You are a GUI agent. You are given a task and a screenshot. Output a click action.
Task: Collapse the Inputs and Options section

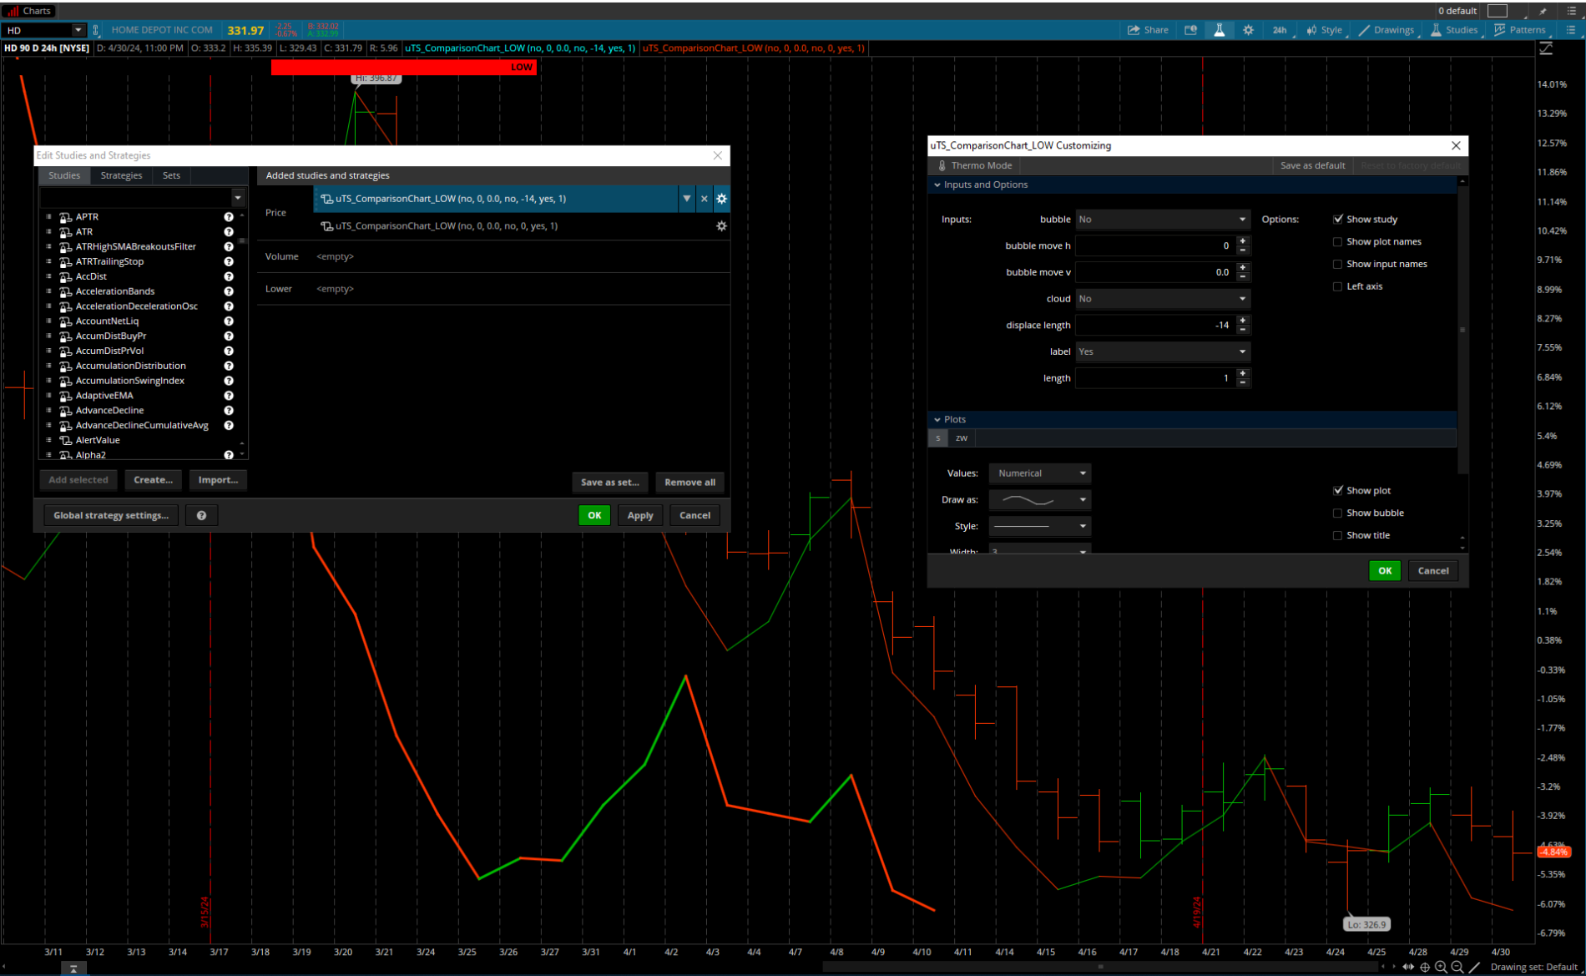pyautogui.click(x=937, y=185)
